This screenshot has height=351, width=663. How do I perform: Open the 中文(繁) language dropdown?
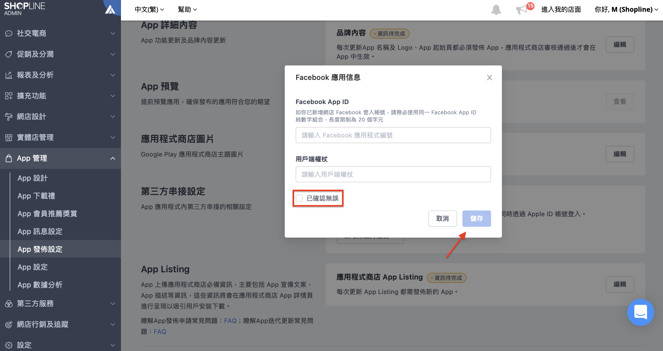pos(149,10)
